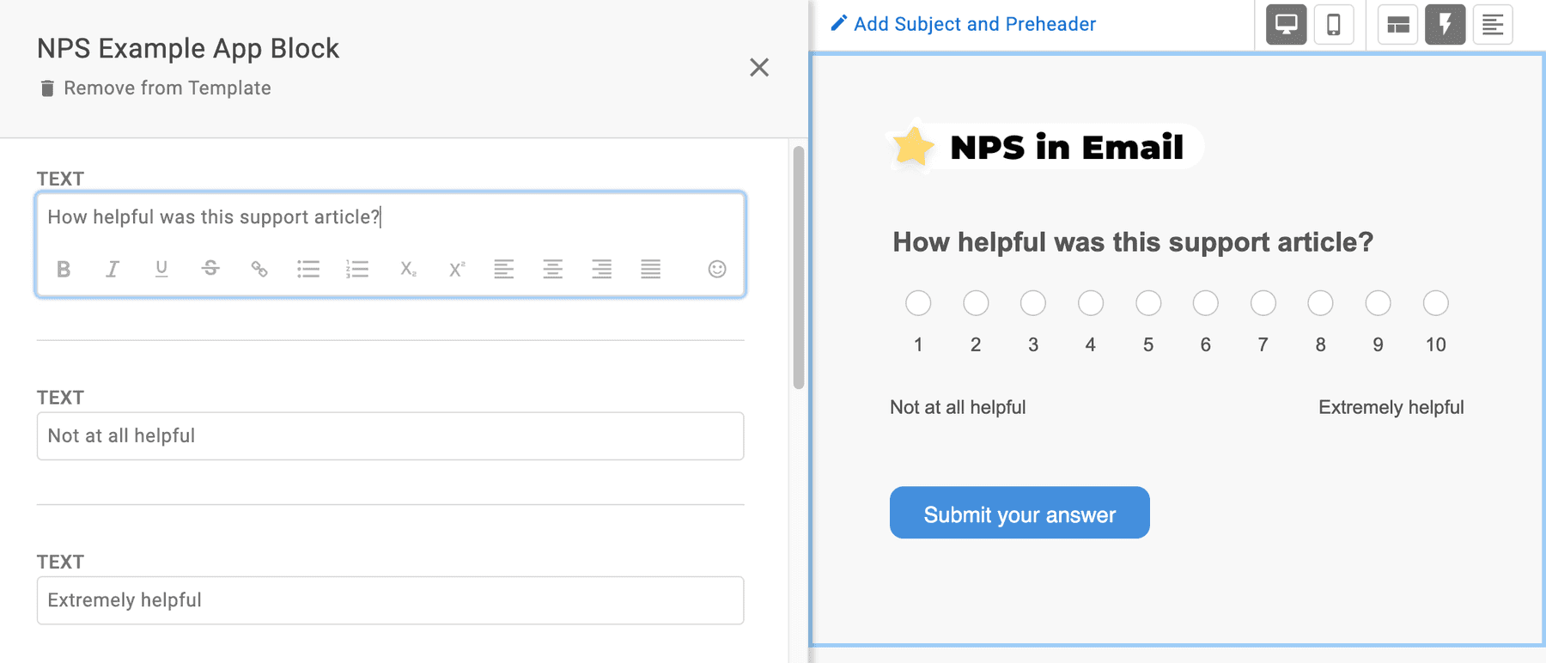The height and width of the screenshot is (663, 1546).
Task: Switch to mobile preview mode
Action: [x=1334, y=24]
